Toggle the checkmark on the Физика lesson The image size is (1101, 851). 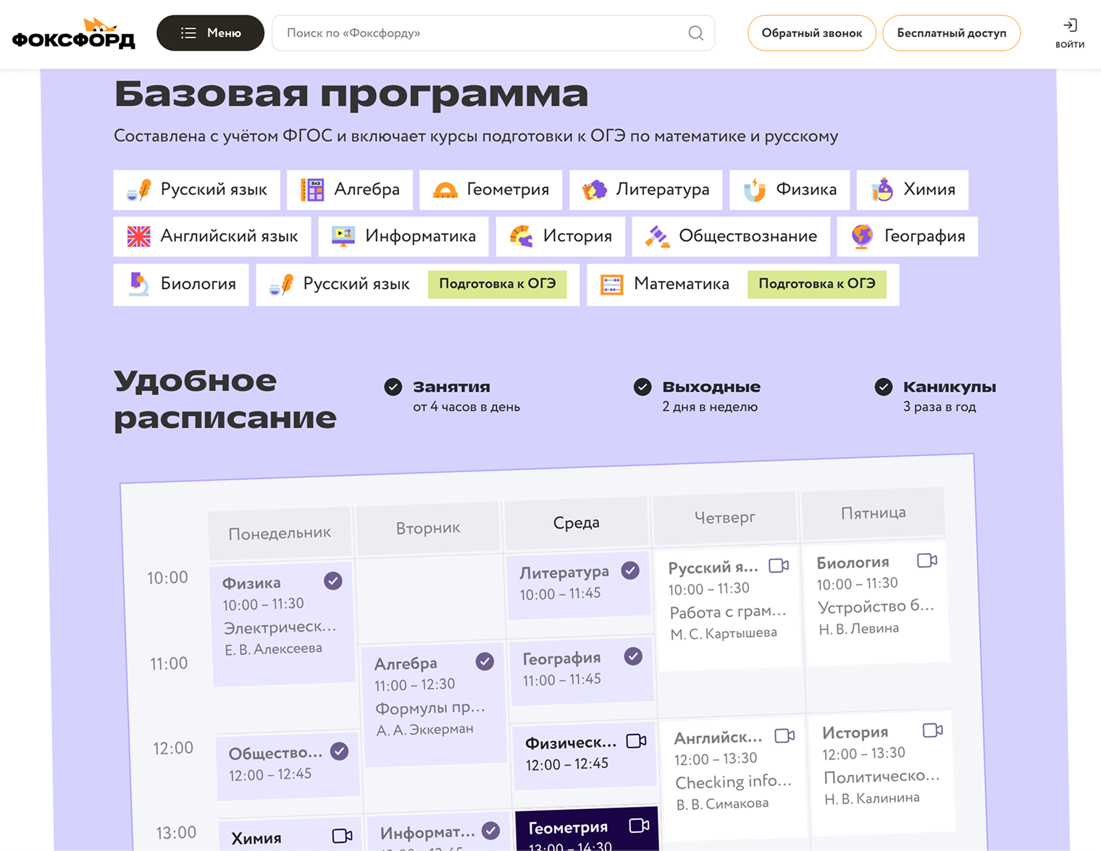click(333, 581)
